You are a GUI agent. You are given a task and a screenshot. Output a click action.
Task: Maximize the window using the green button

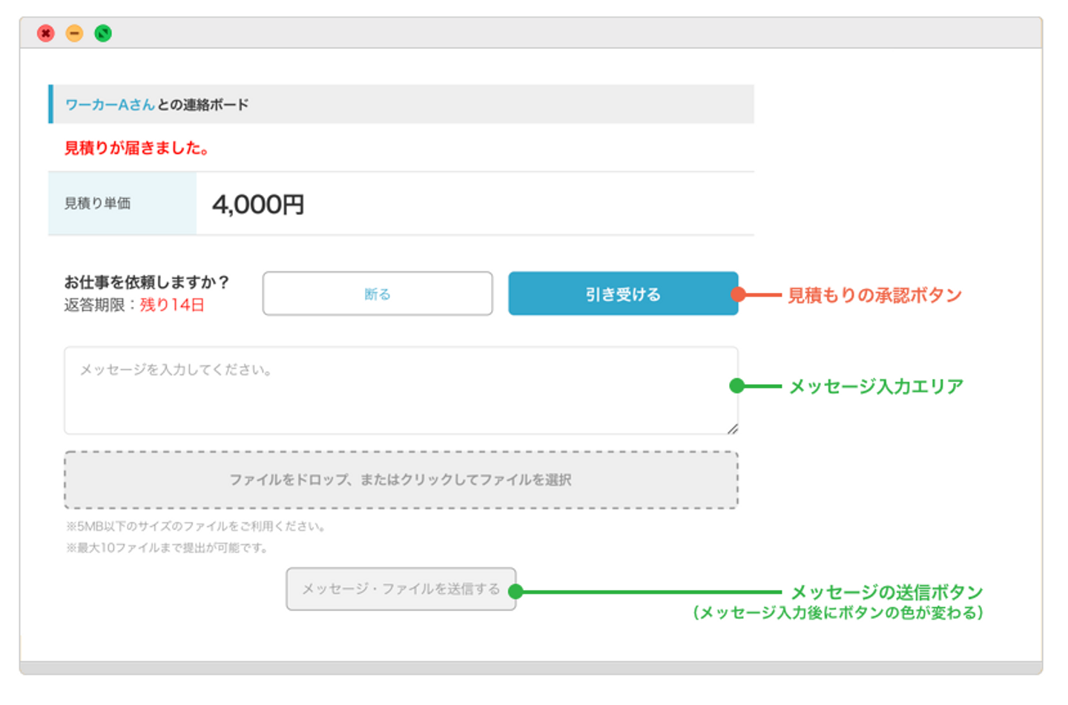click(x=103, y=33)
